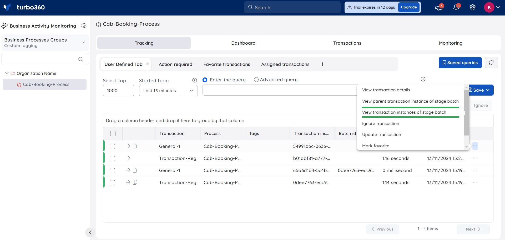Click document icon in row 65a6d1b4-5c4b
The height and width of the screenshot is (240, 505).
[135, 170]
